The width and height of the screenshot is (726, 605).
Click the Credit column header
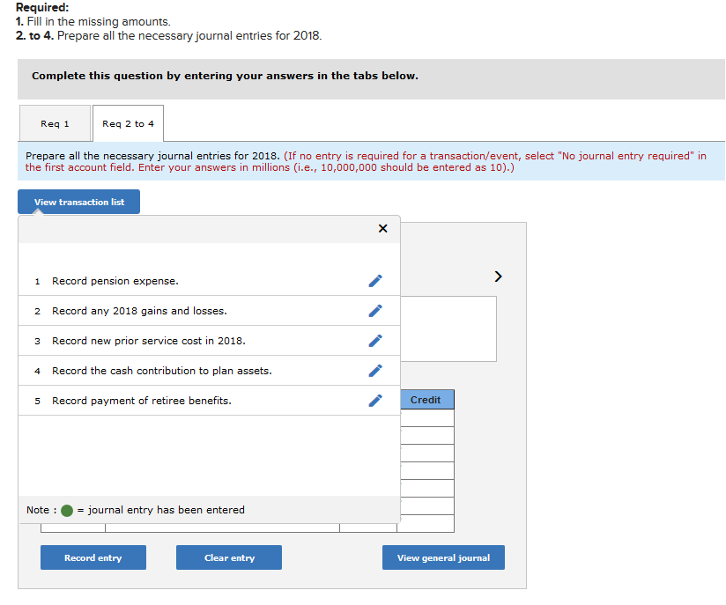coord(427,400)
